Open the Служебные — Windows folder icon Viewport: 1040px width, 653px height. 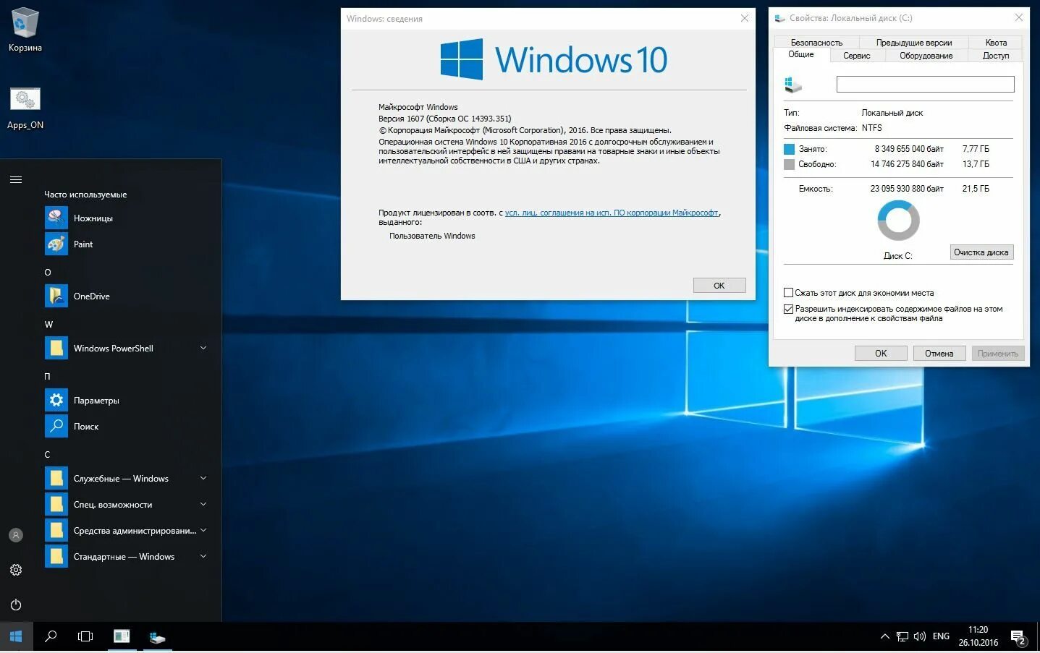tap(56, 478)
